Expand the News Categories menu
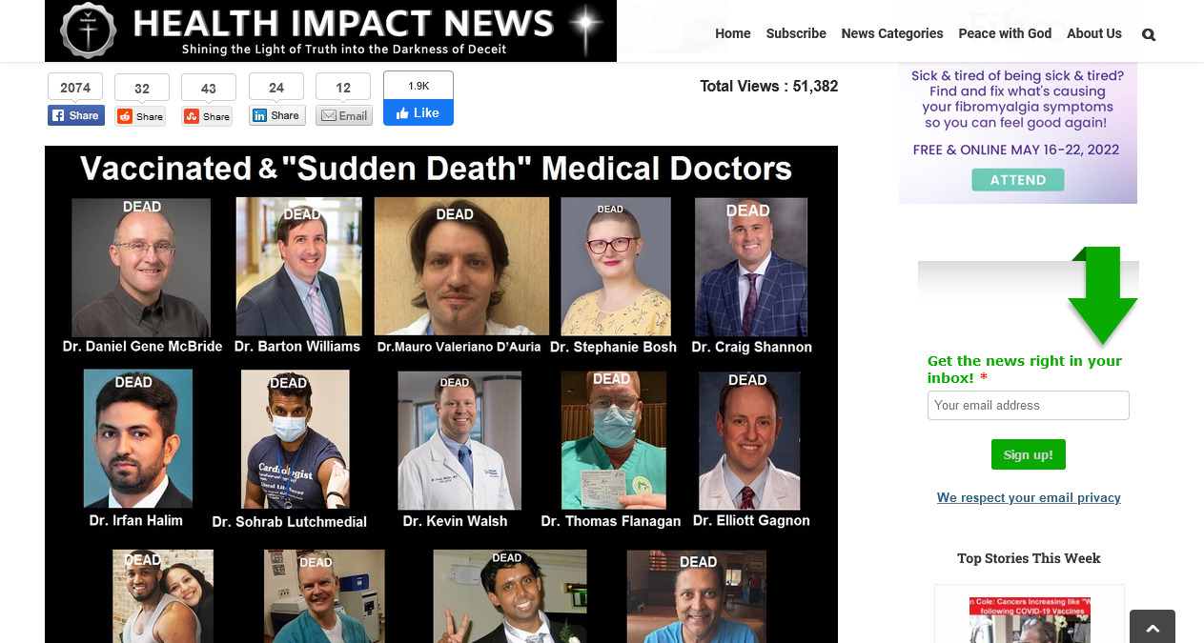Image resolution: width=1204 pixels, height=643 pixels. (891, 33)
